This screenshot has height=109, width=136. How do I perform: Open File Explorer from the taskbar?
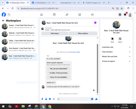(23, 106)
